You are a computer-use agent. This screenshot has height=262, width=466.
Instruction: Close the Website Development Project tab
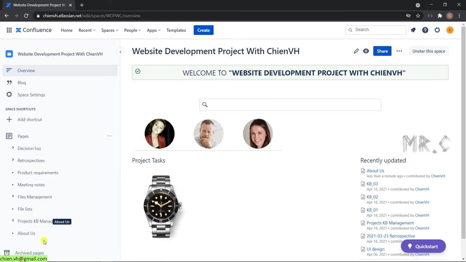70,5
